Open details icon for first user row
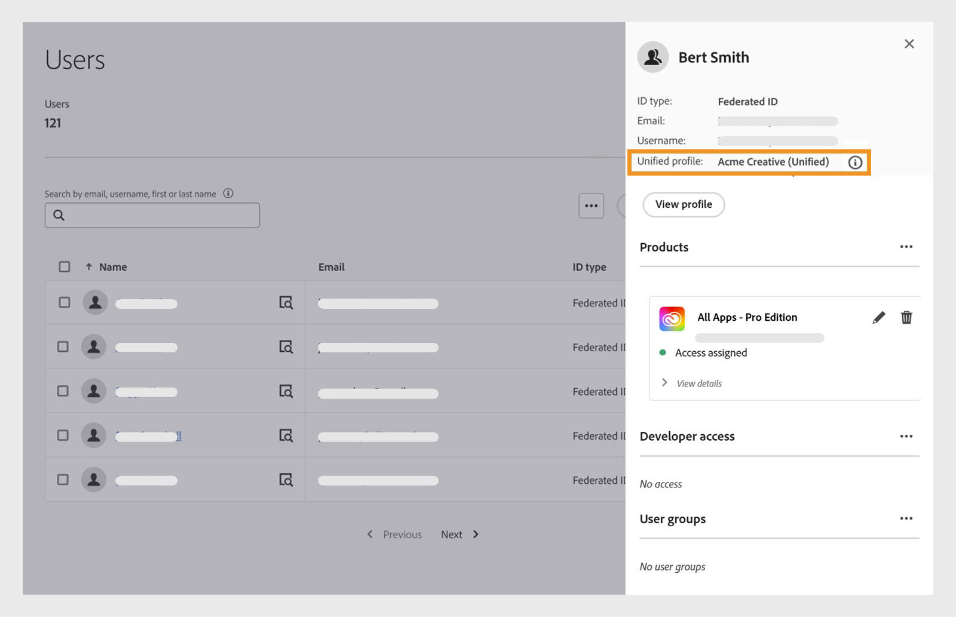 (x=286, y=303)
